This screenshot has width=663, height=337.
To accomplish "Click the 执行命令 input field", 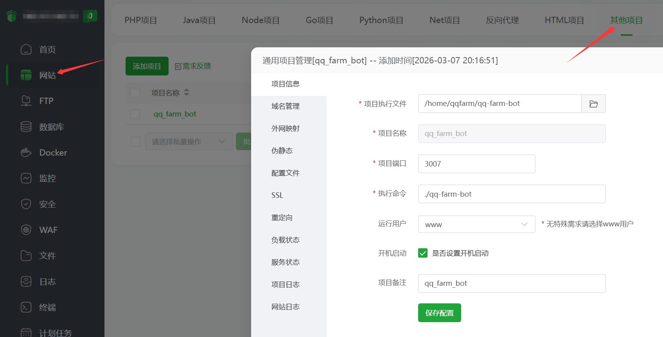I will [x=512, y=194].
